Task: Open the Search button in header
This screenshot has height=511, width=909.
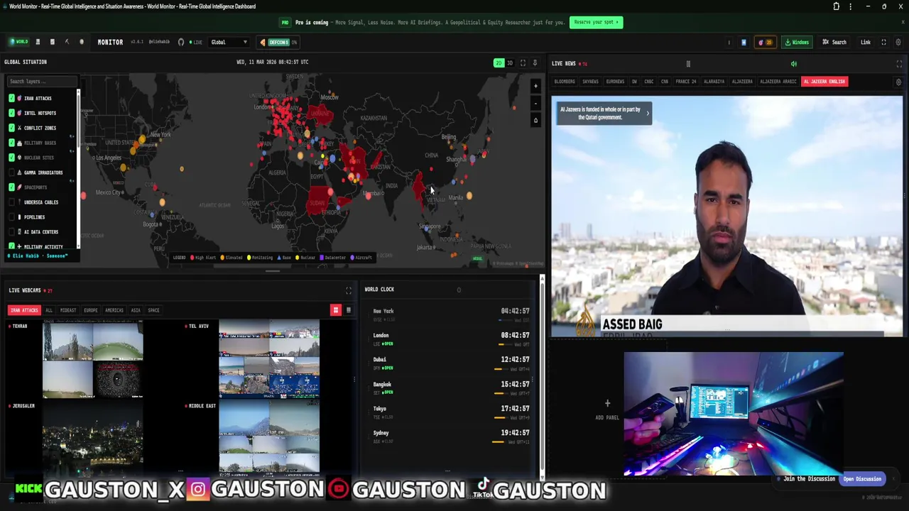Action: [834, 42]
